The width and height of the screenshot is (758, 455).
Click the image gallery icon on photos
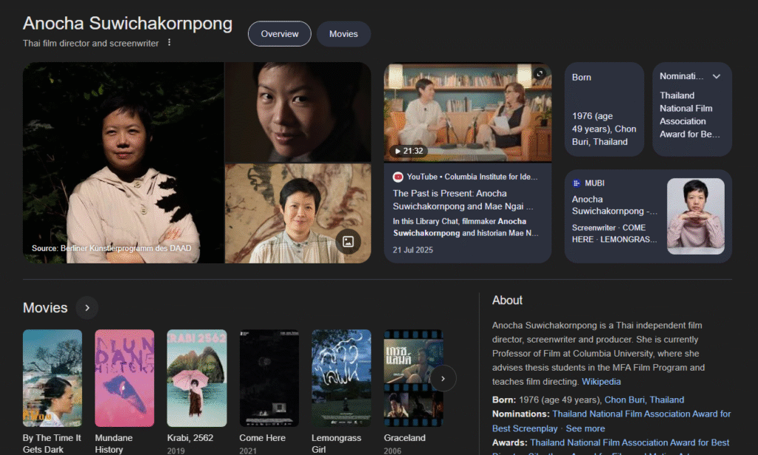tap(348, 241)
